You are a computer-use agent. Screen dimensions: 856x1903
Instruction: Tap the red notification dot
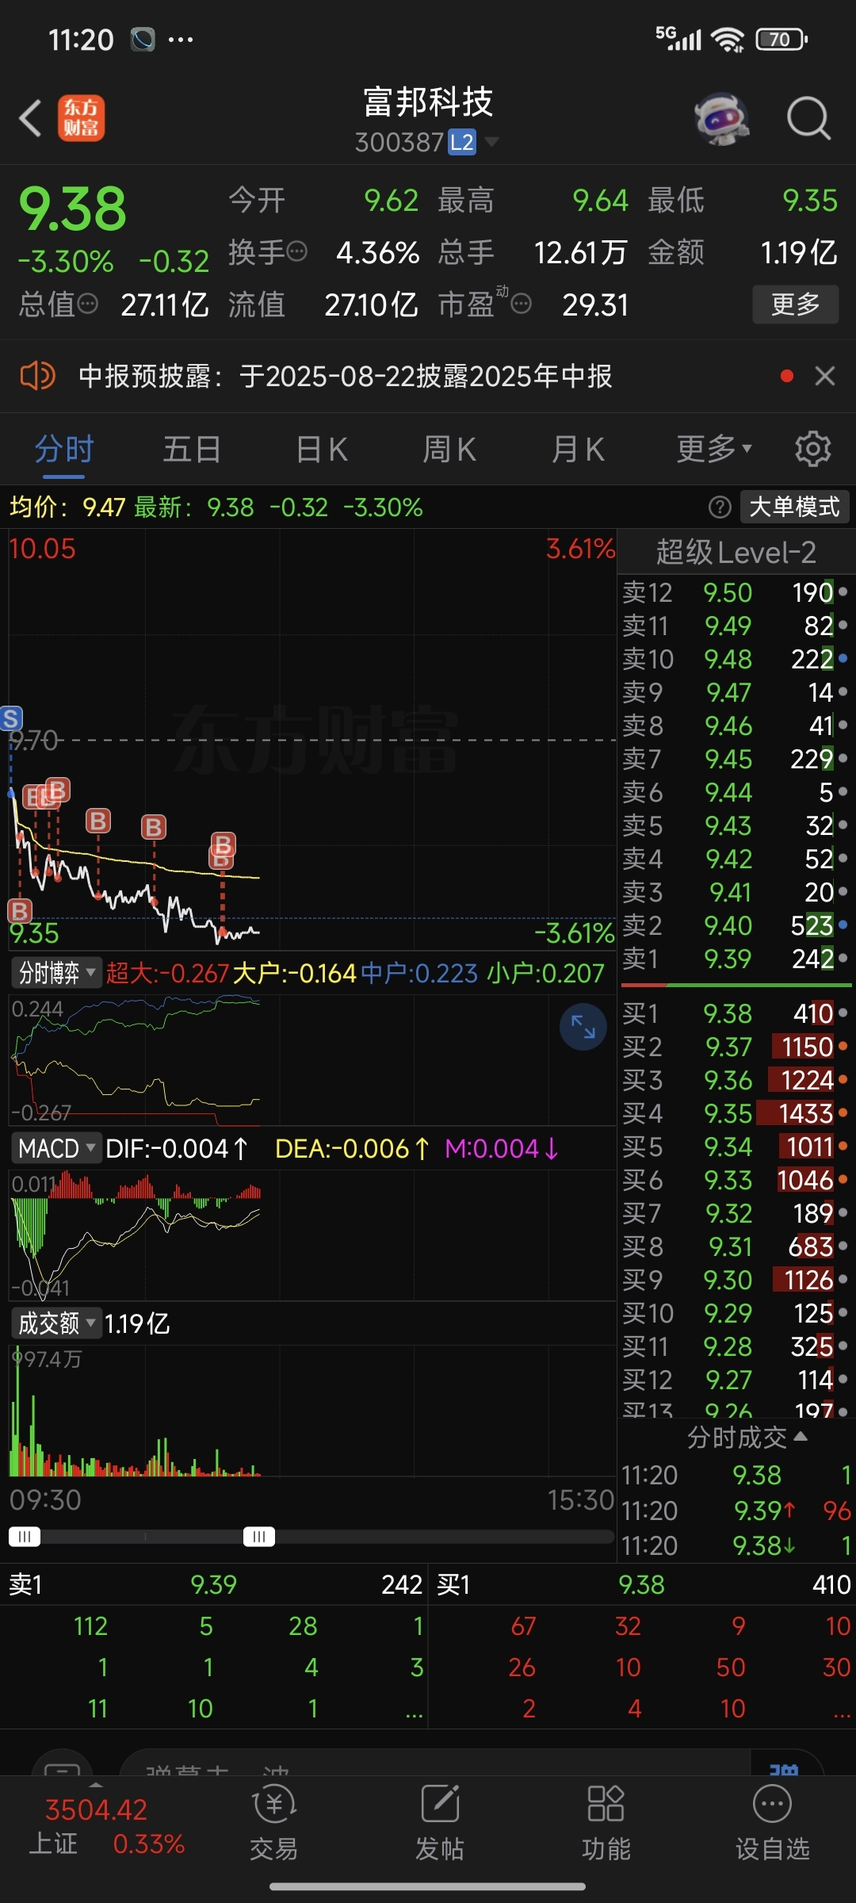pyautogui.click(x=787, y=376)
